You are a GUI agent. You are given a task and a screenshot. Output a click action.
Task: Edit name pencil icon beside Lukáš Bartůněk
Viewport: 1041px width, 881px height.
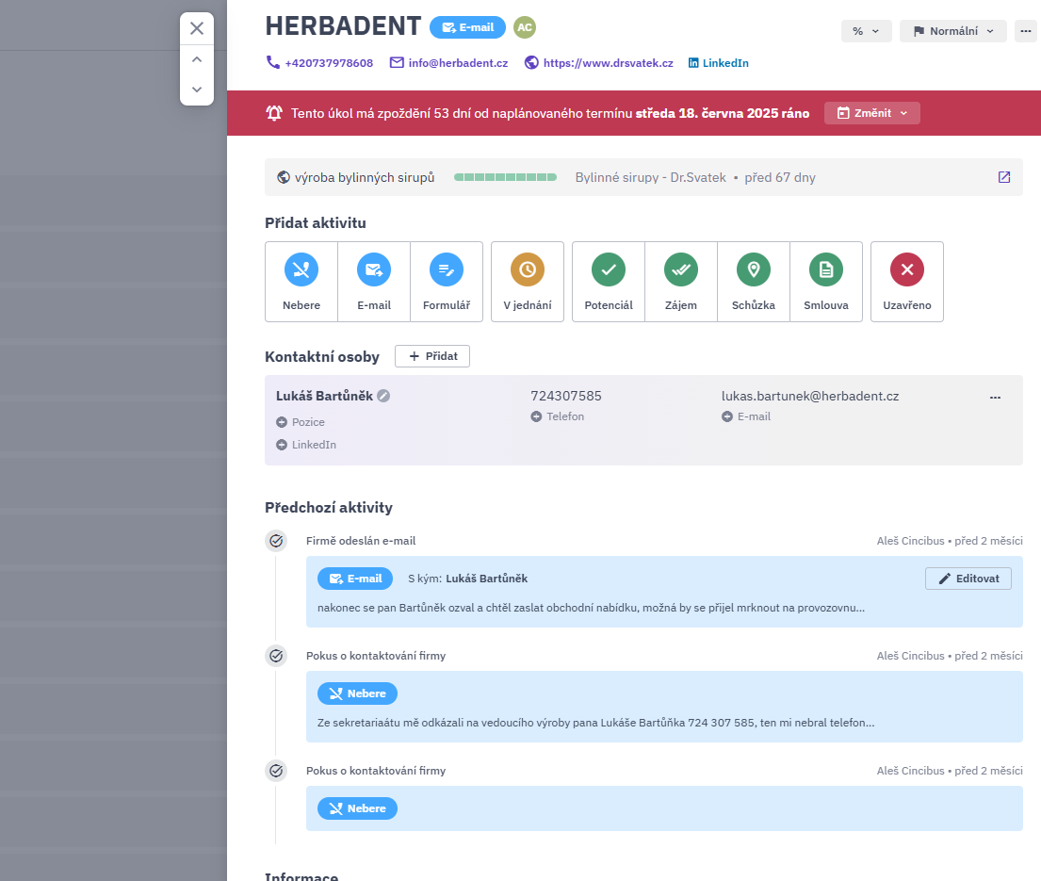click(383, 396)
